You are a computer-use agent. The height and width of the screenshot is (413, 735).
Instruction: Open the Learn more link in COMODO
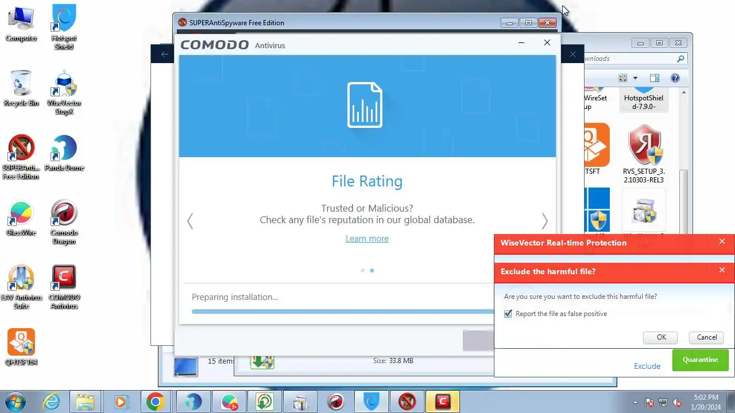(367, 239)
